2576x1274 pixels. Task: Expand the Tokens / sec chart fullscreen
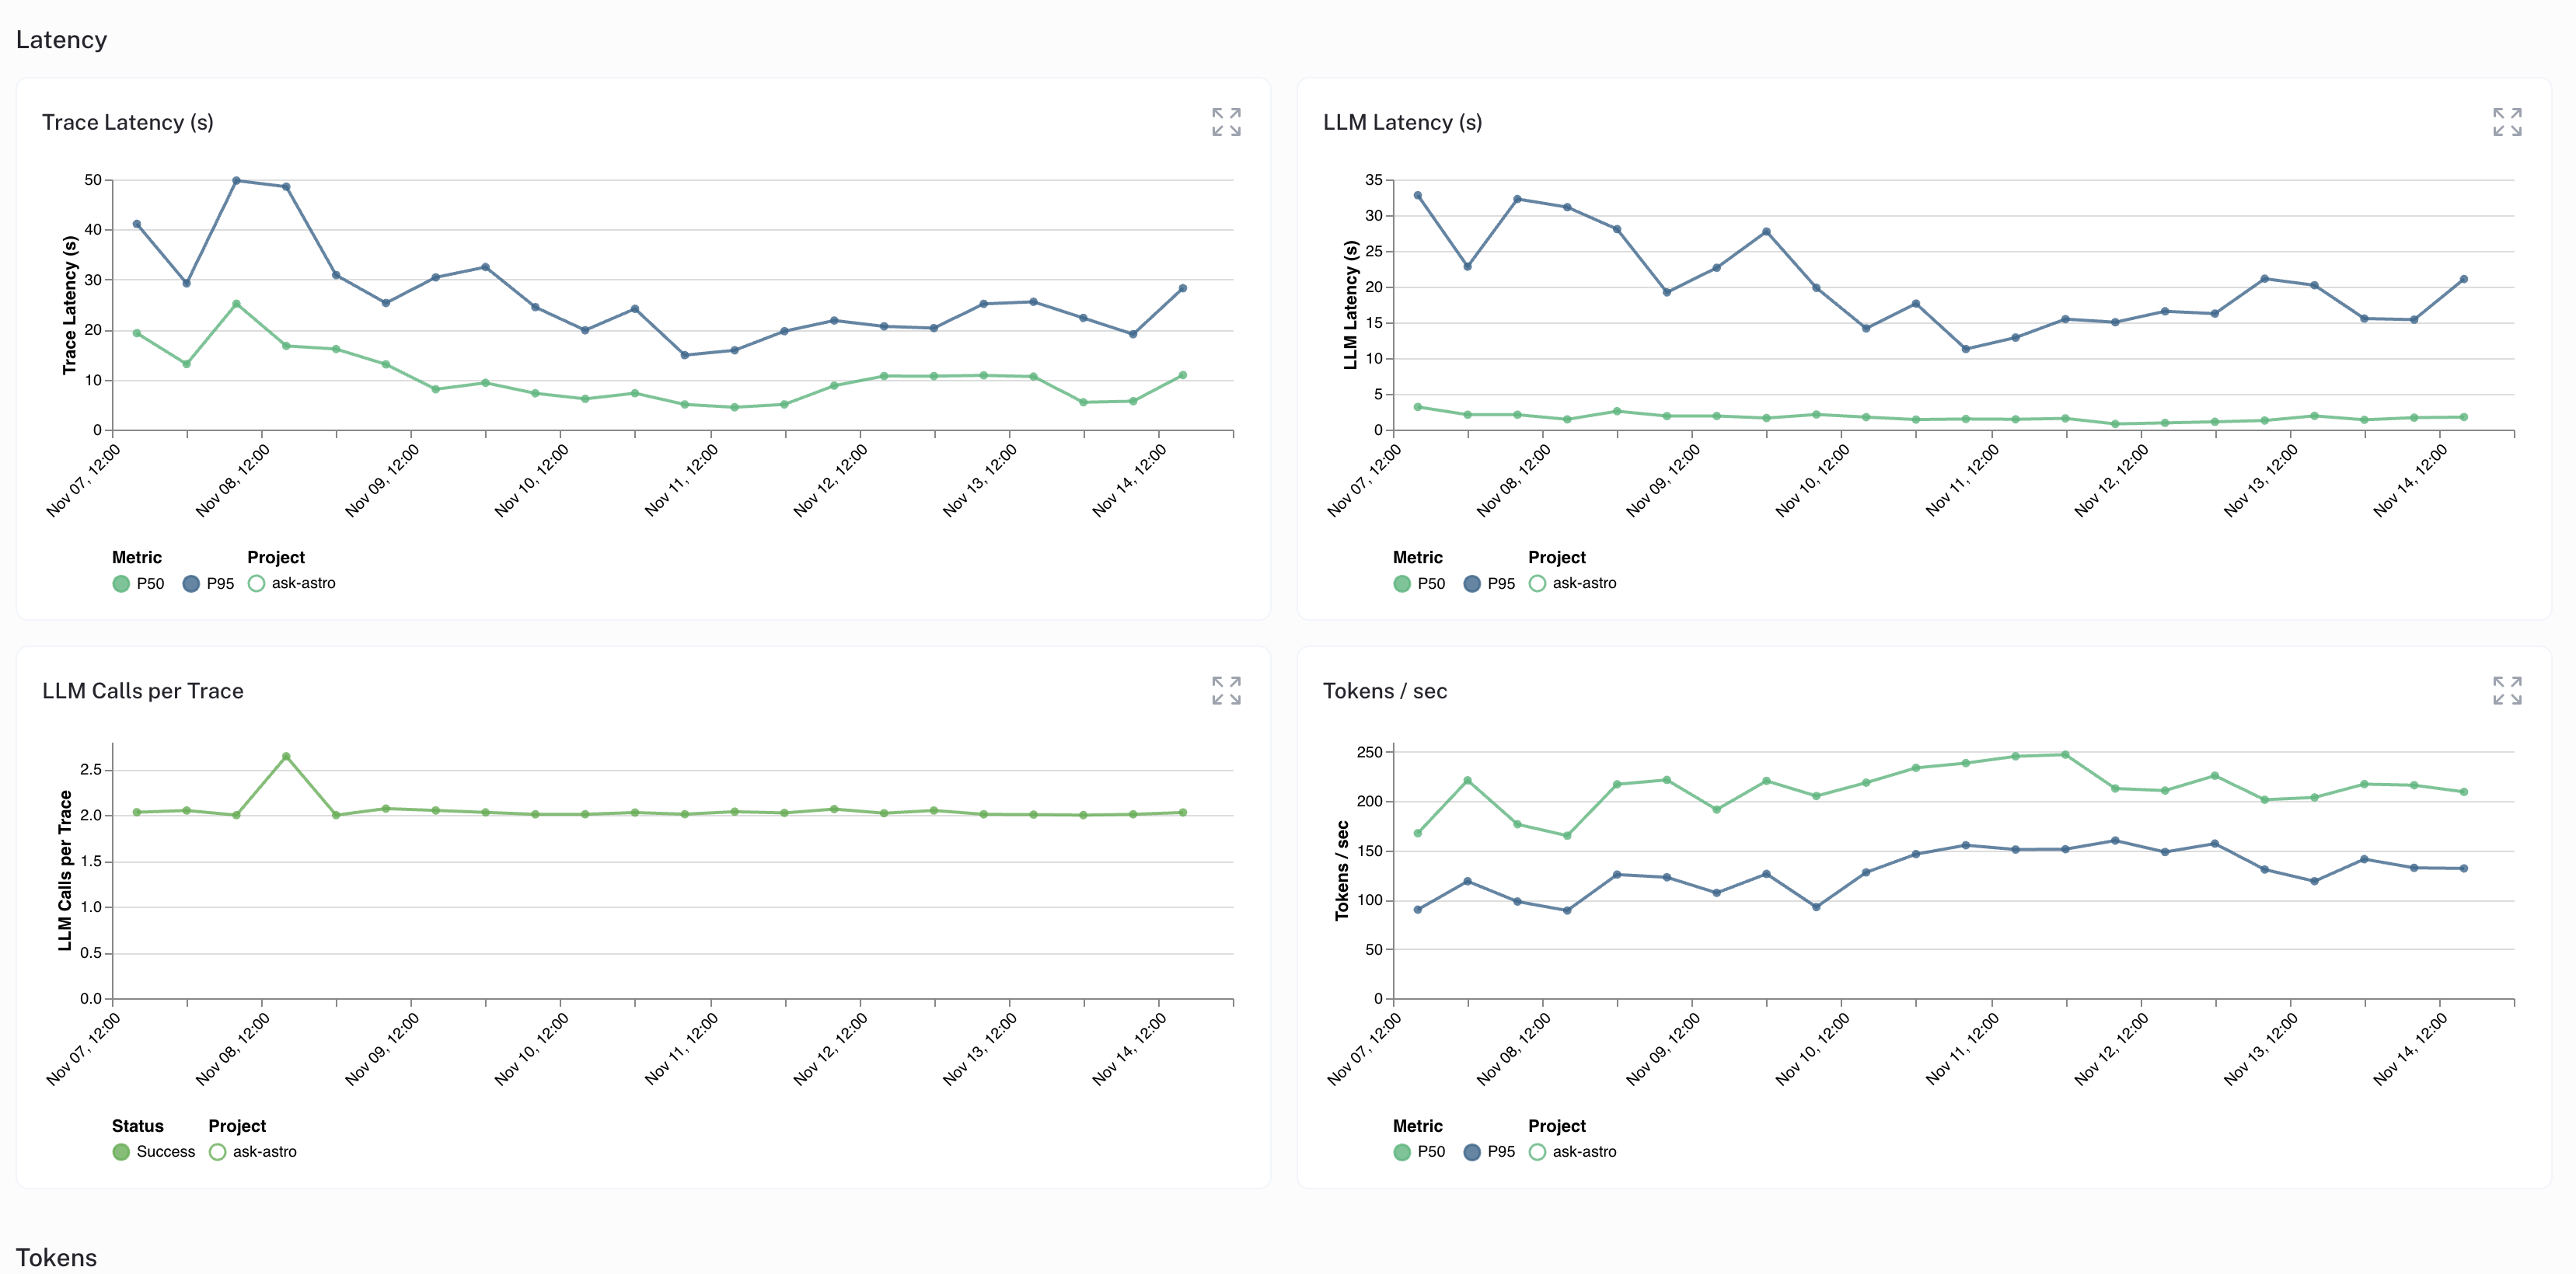coord(2507,691)
